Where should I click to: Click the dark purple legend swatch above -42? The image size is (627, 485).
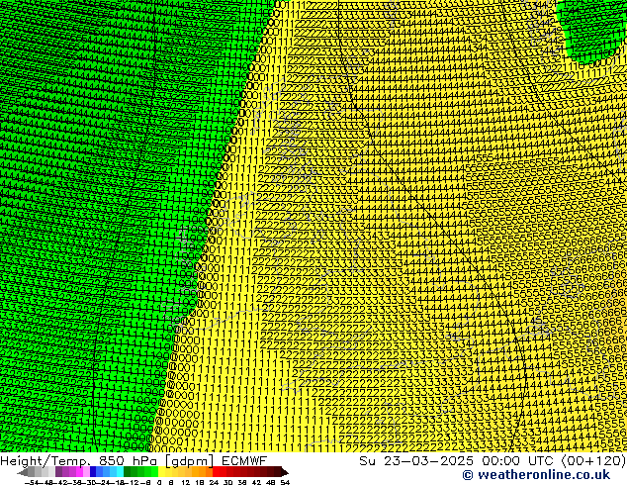point(58,472)
